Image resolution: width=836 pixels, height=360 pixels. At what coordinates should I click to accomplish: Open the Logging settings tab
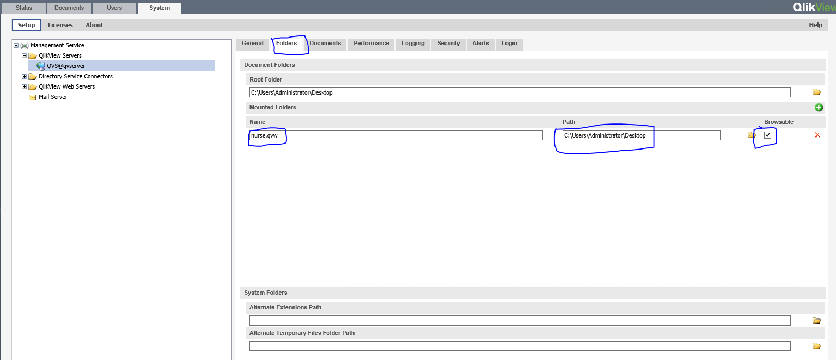tap(413, 44)
